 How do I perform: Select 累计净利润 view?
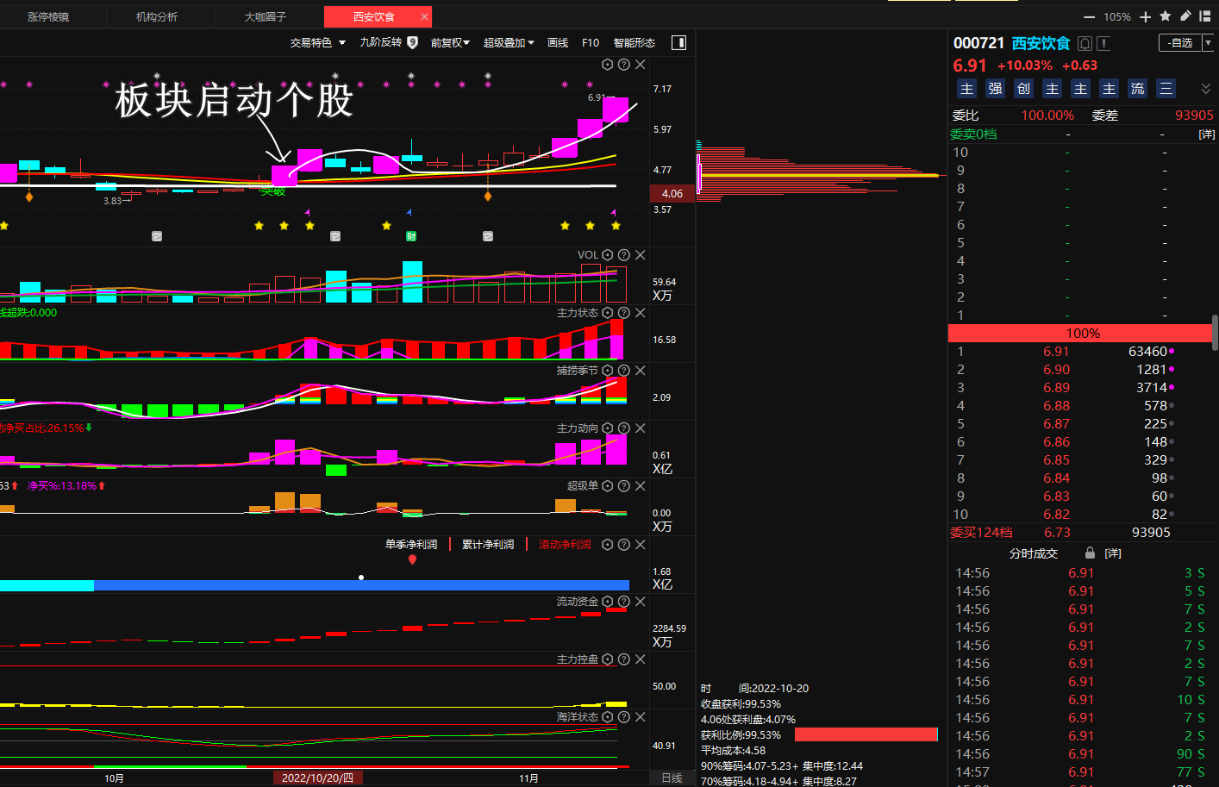488,545
